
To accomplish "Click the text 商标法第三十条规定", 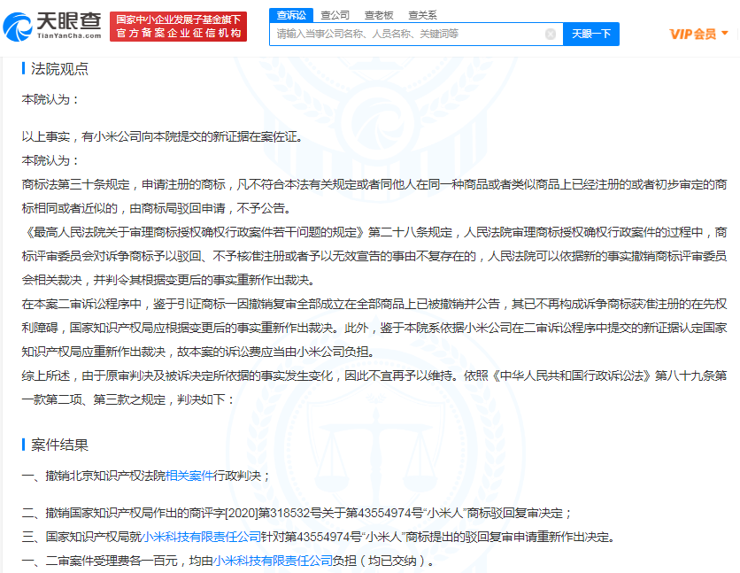I will coord(75,184).
